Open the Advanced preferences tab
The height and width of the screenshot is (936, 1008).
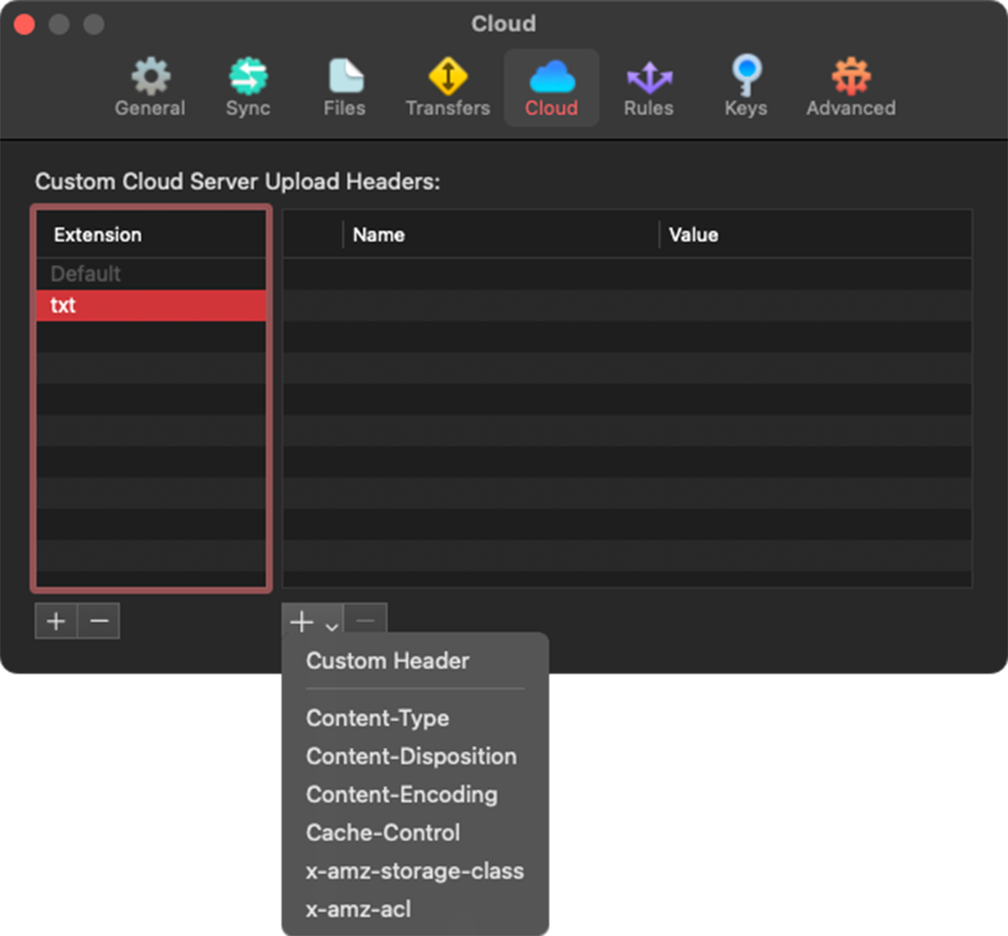(851, 88)
